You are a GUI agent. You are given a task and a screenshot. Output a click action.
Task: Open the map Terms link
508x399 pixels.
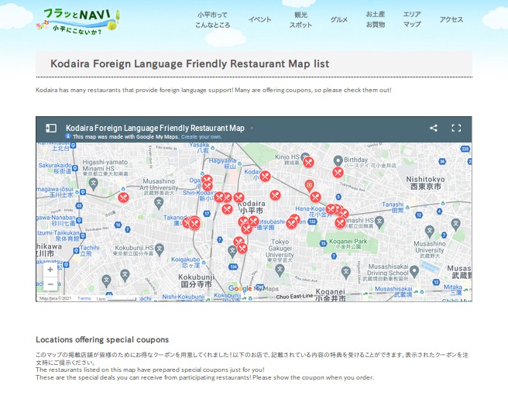tap(84, 298)
